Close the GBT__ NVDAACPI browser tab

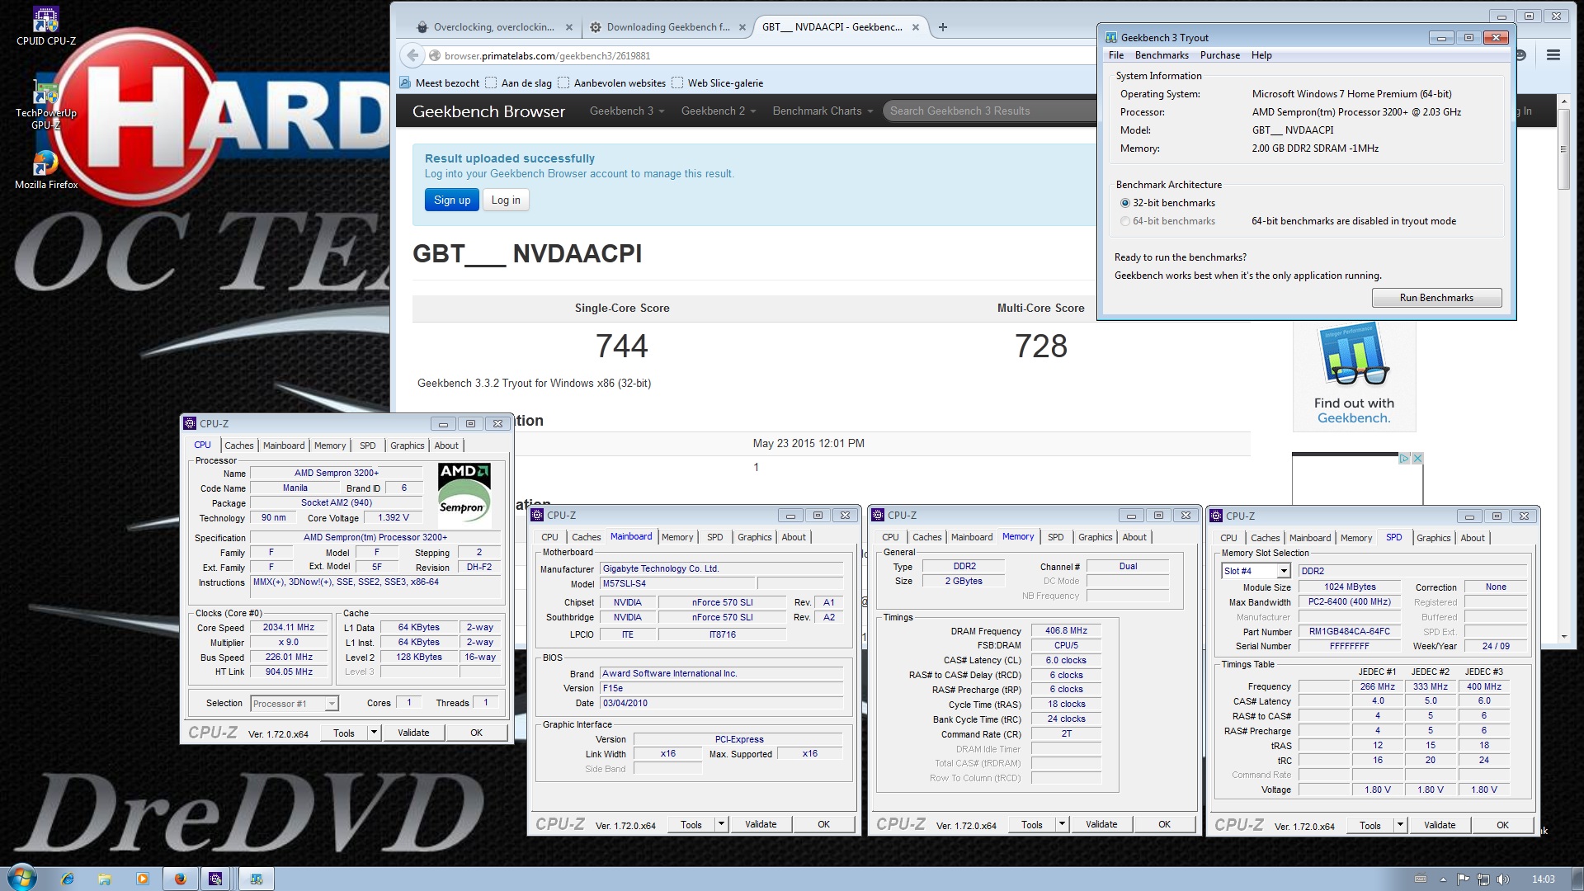pyautogui.click(x=915, y=27)
